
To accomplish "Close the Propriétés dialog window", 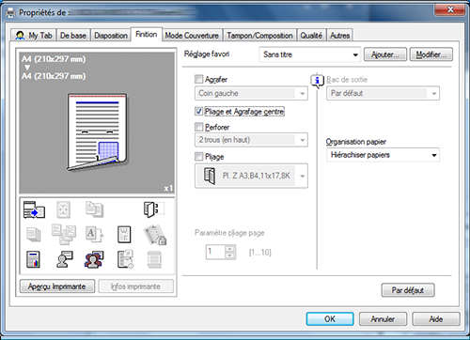I will click(x=450, y=9).
